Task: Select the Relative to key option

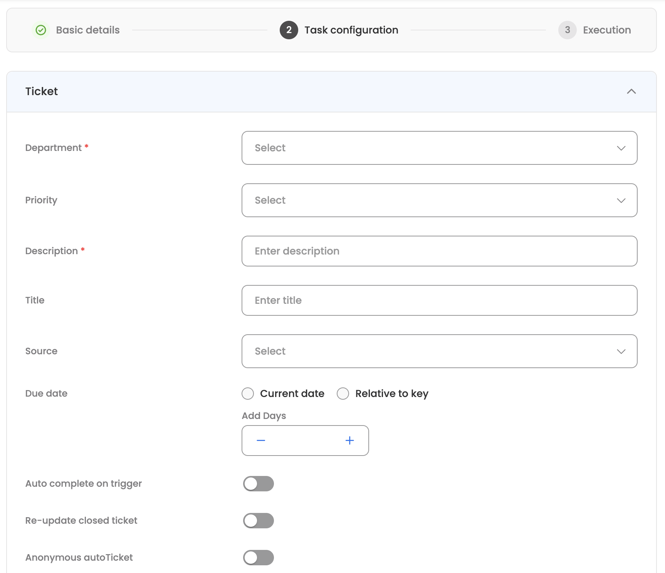Action: click(343, 394)
